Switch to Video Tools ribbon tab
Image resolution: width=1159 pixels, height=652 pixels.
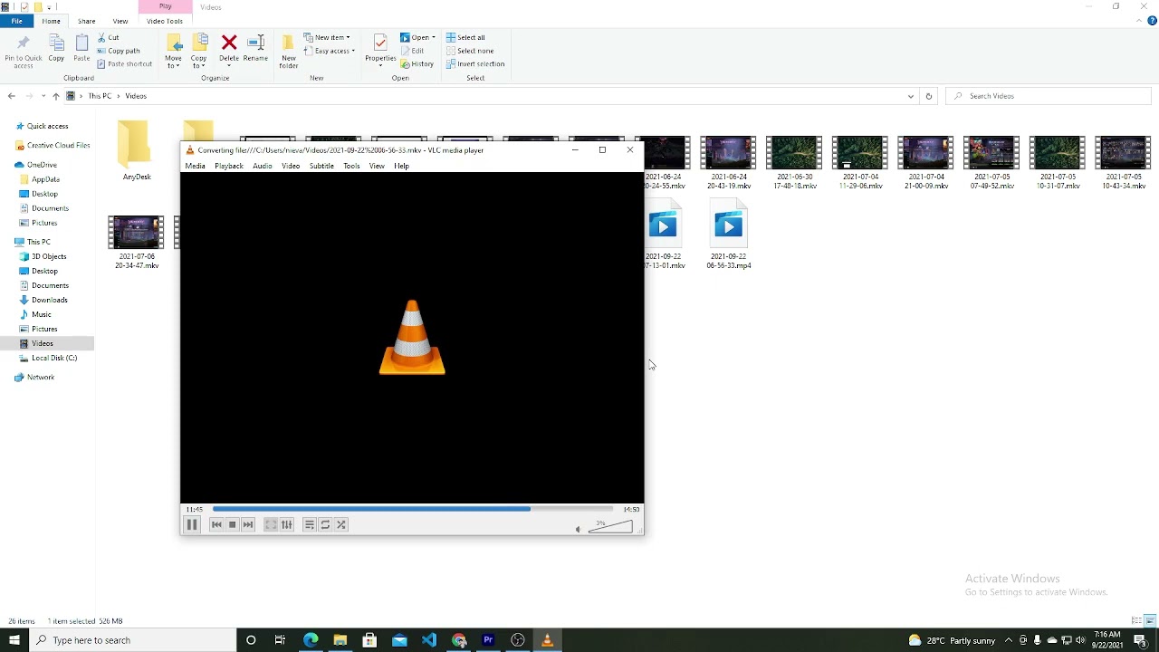point(165,21)
